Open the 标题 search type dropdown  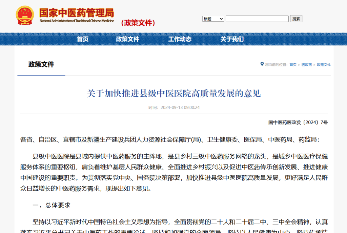coord(213,19)
